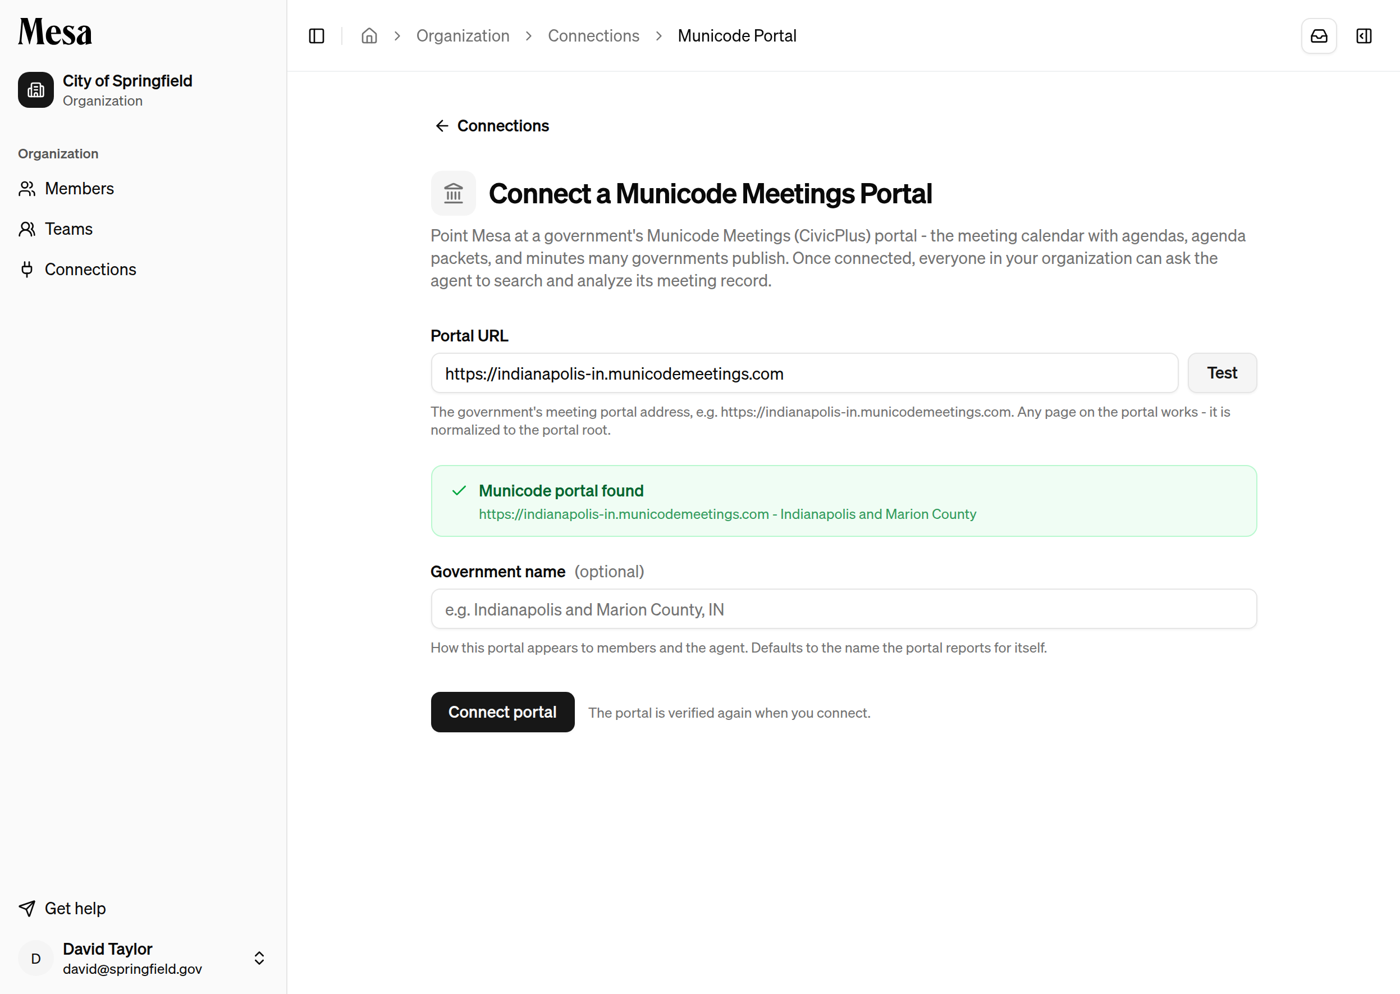This screenshot has height=994, width=1400.
Task: Collapse the right side panel icon
Action: point(1364,36)
